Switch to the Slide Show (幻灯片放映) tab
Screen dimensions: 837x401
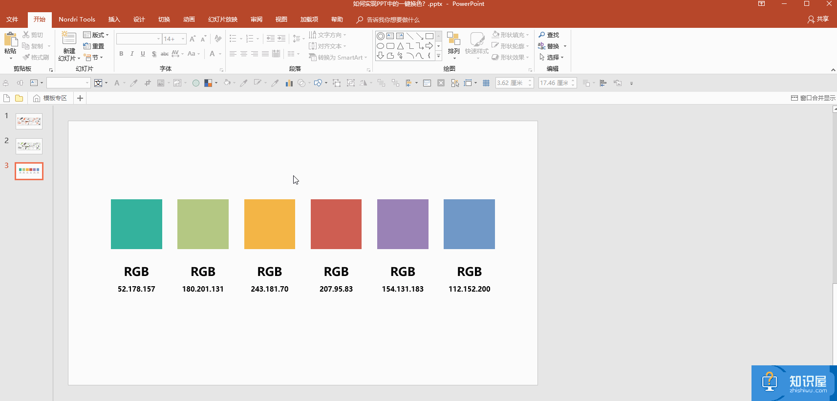pos(223,20)
